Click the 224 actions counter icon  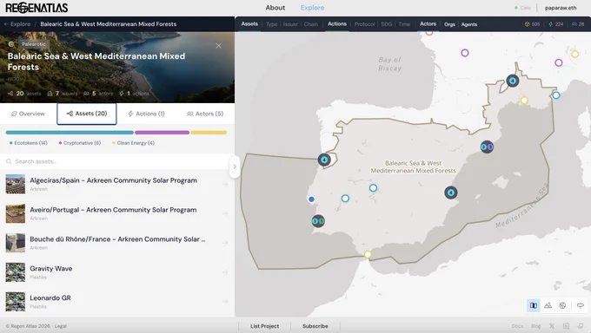pos(551,24)
